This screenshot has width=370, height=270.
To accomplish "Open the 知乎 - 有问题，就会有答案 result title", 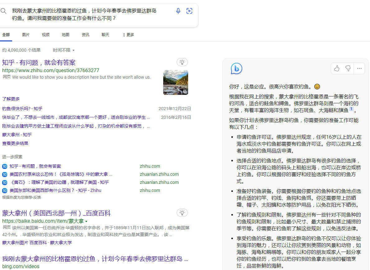I will 39,63.
